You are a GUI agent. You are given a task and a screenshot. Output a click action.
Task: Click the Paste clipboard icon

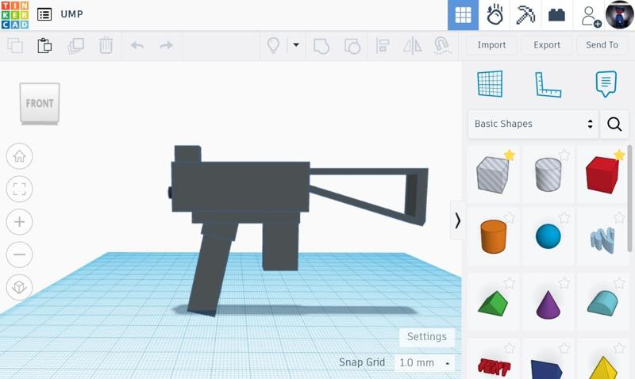(x=44, y=45)
